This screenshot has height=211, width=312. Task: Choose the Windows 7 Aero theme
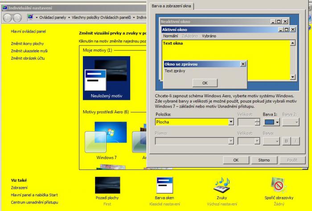coord(107,138)
